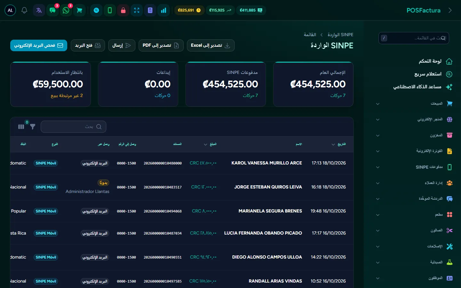The image size is (461, 288).
Task: Click the فتح البريد button
Action: click(88, 45)
